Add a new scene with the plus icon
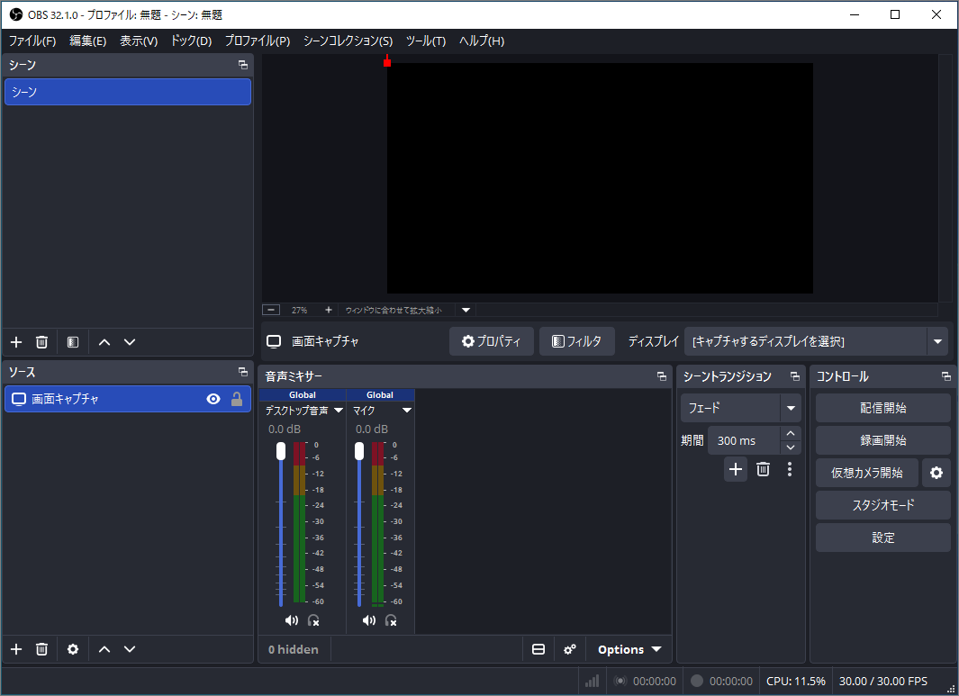 [15, 342]
